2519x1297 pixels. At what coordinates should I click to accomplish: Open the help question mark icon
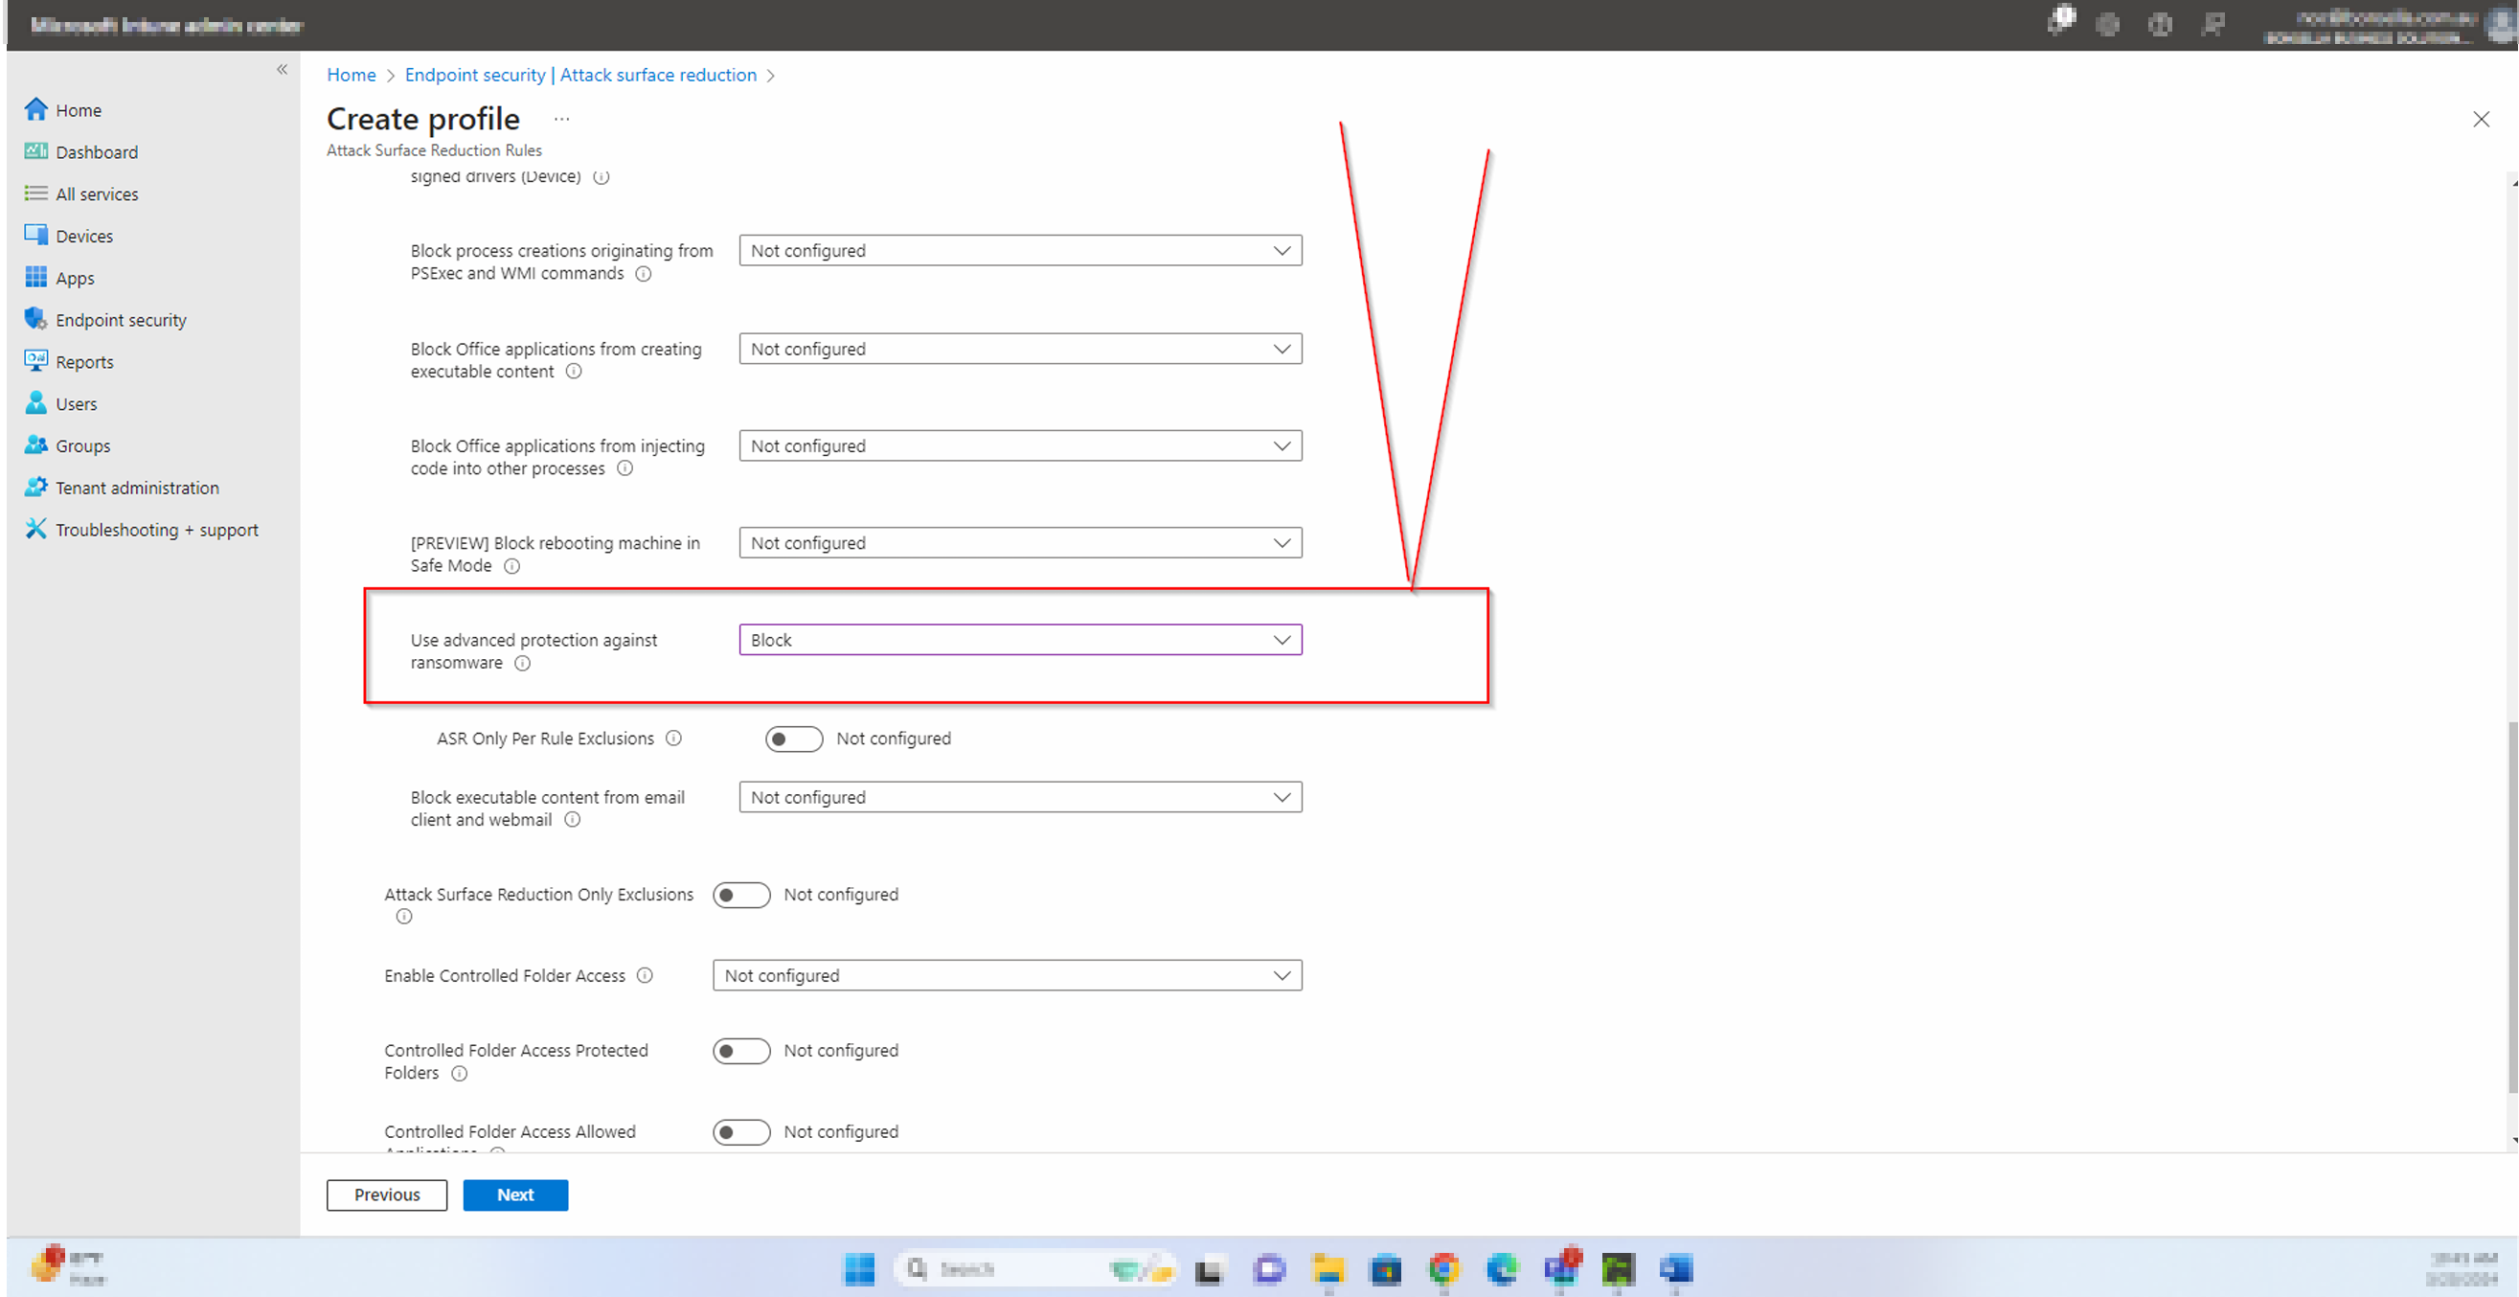[2160, 26]
